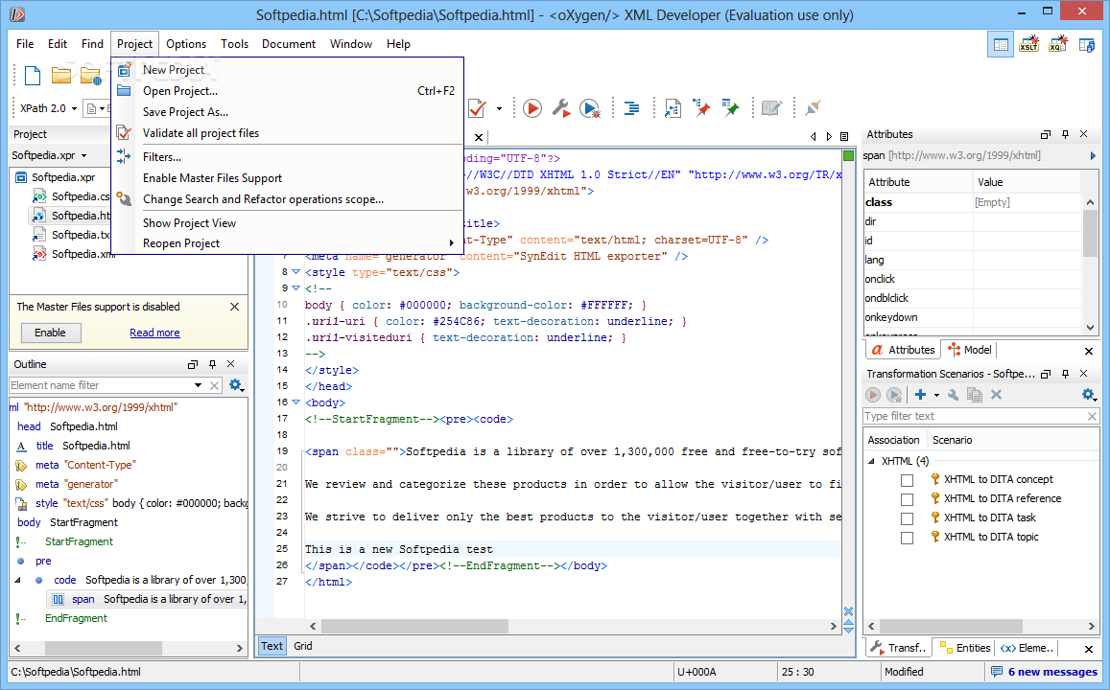The width and height of the screenshot is (1110, 690).
Task: Click the Element name filter field
Action: tap(101, 385)
